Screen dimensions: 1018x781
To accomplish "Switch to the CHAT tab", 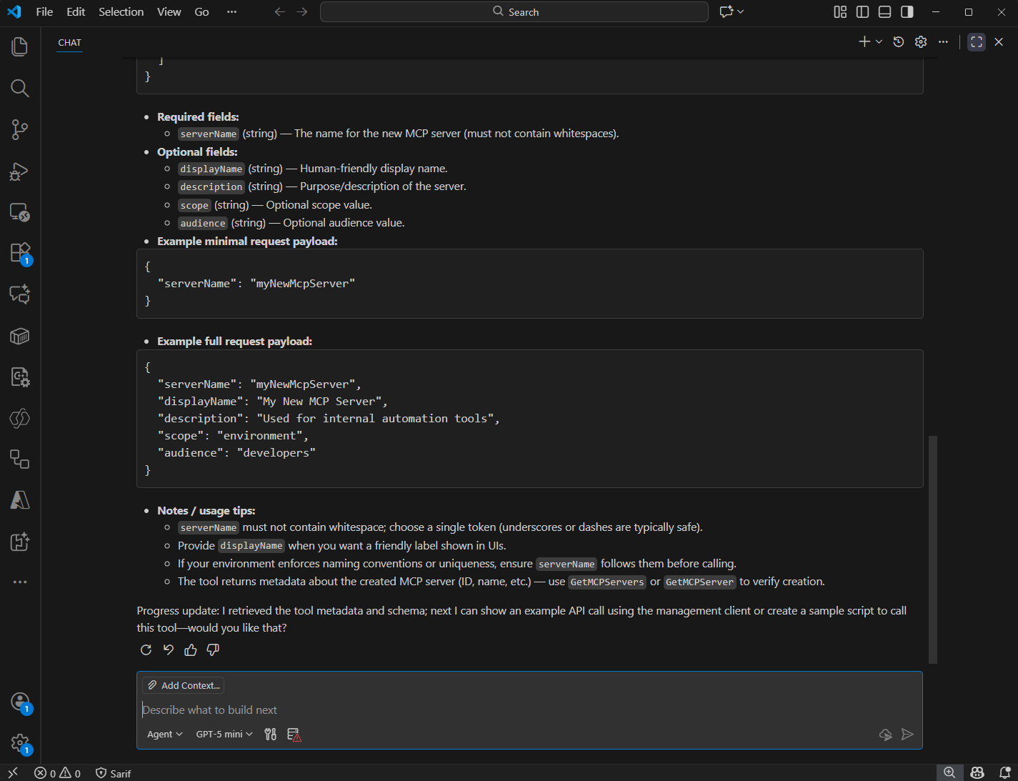I will coord(69,43).
